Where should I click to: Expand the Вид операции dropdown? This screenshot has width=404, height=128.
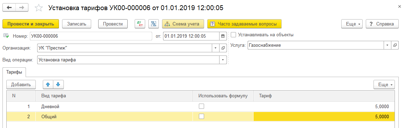point(223,60)
